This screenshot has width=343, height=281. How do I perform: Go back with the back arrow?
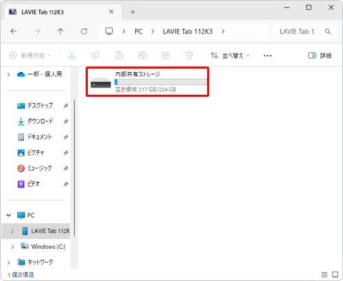[x=14, y=31]
